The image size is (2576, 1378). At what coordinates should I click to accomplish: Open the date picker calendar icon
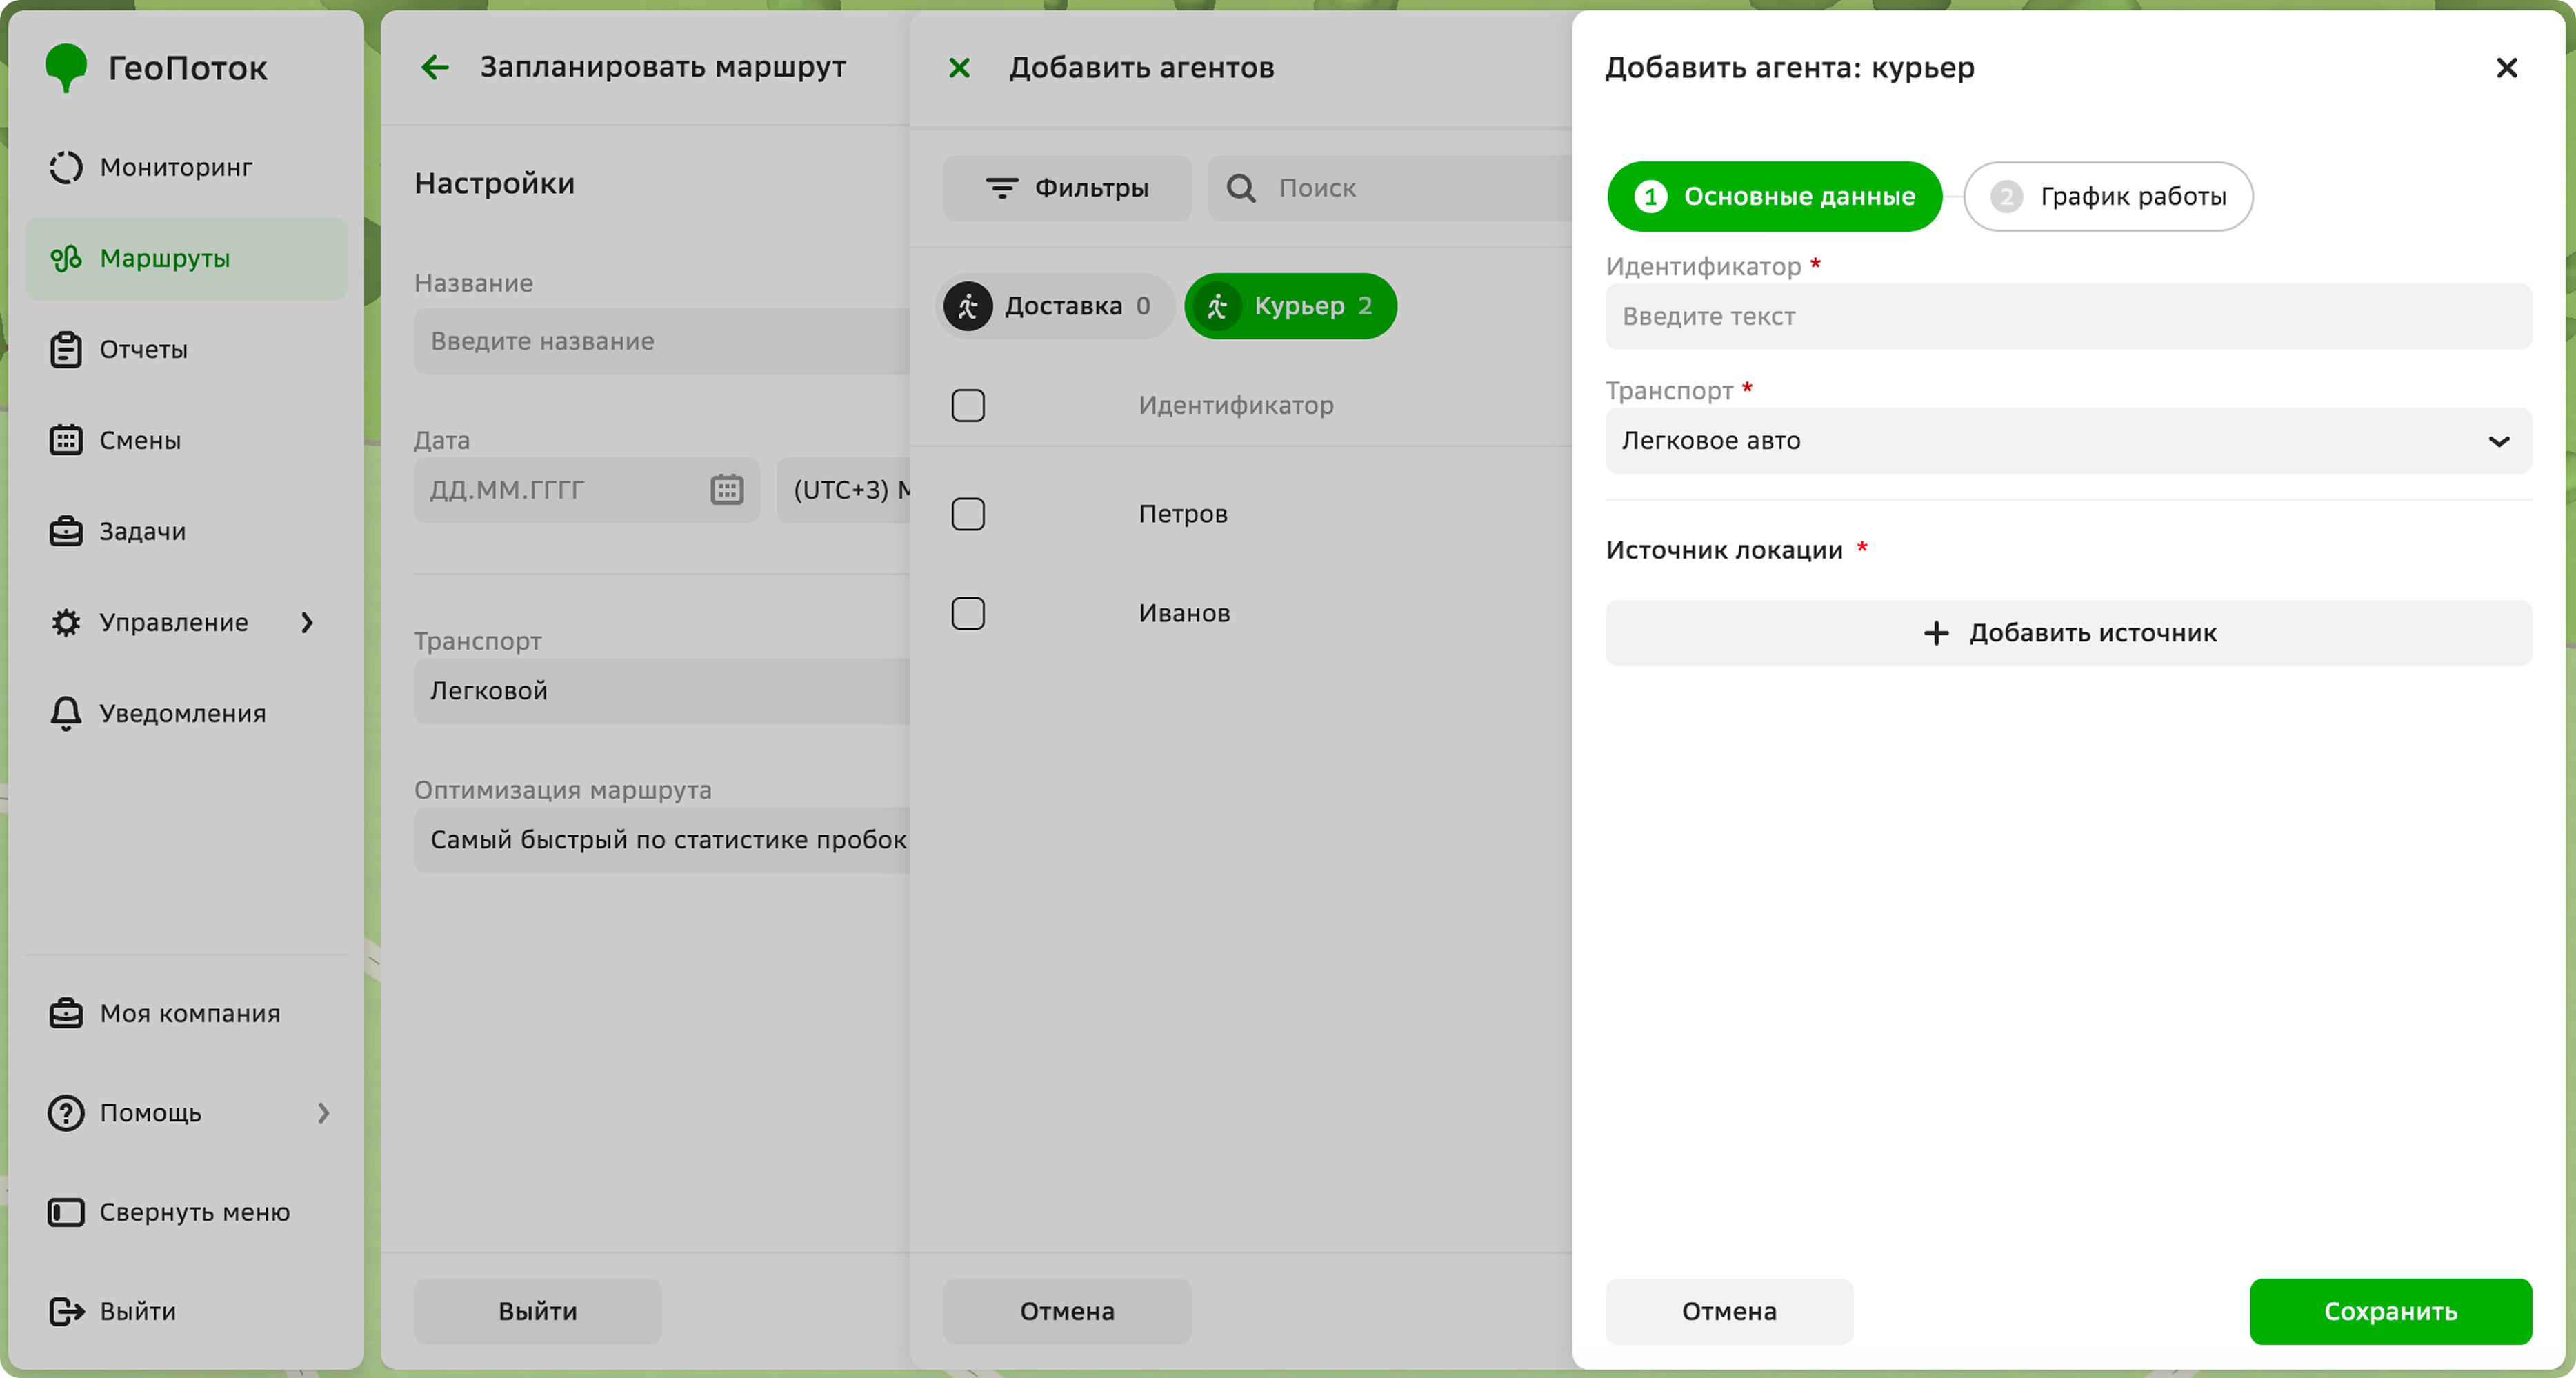[x=727, y=490]
